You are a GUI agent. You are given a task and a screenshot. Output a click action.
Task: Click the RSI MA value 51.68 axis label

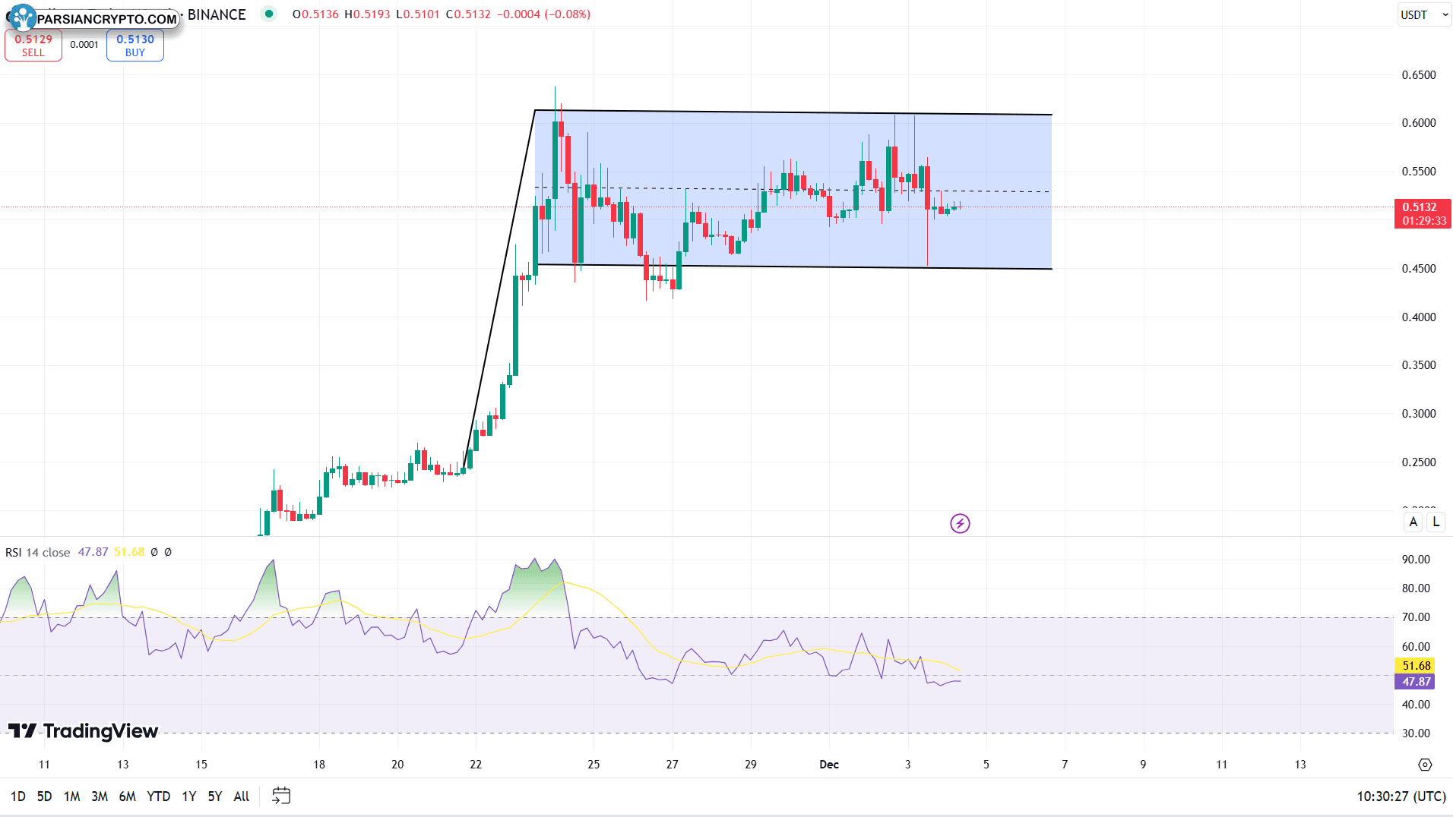pos(1416,665)
